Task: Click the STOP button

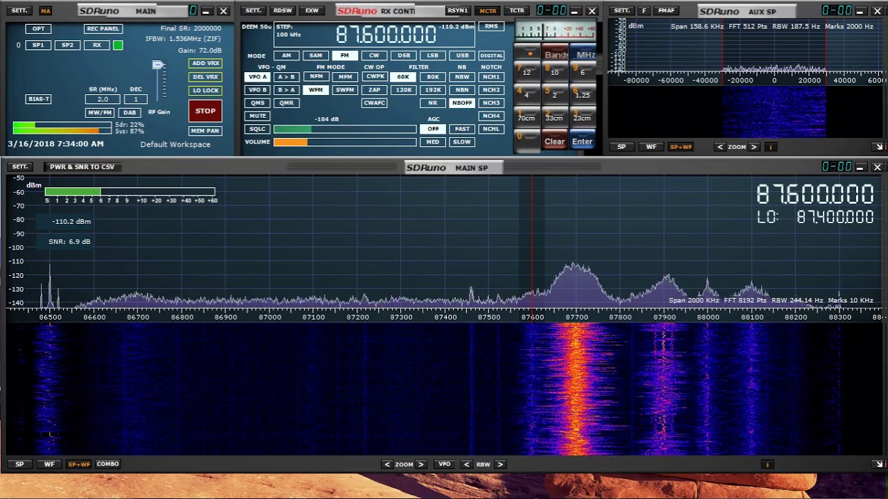Action: click(x=205, y=111)
